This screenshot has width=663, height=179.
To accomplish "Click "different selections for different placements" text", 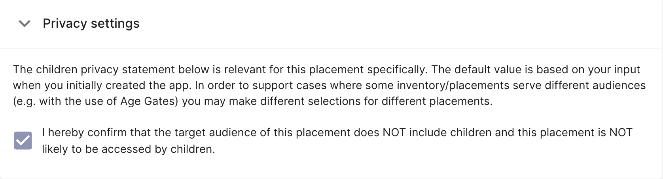I will click(x=380, y=101).
